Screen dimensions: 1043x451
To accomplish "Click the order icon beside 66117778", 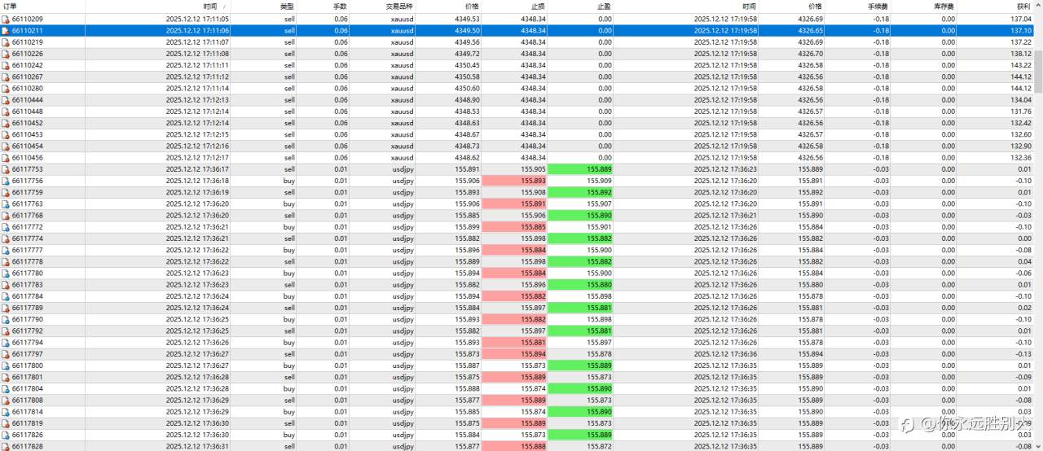I will coord(6,261).
